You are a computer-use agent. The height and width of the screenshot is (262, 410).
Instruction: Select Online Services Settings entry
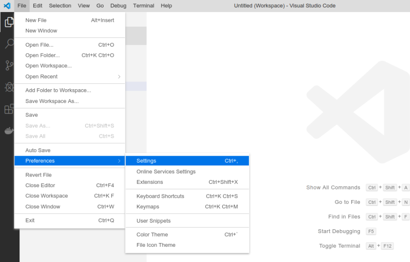pos(166,171)
